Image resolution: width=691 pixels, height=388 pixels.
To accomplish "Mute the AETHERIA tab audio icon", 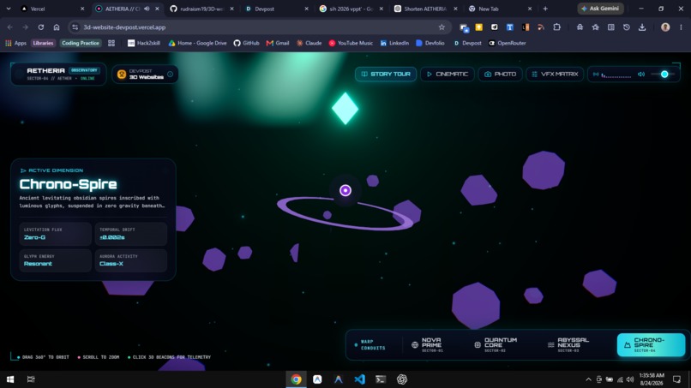I will tap(147, 9).
